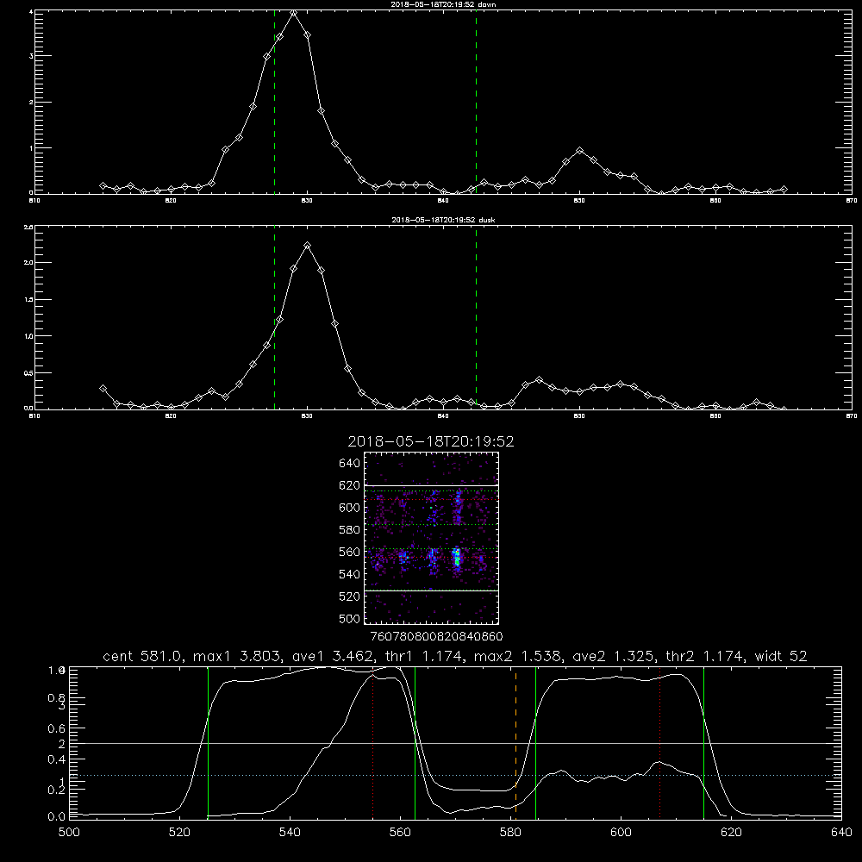Select 'max2 1.538' in the bottom plot title
This screenshot has height=862, width=862.
click(x=517, y=656)
